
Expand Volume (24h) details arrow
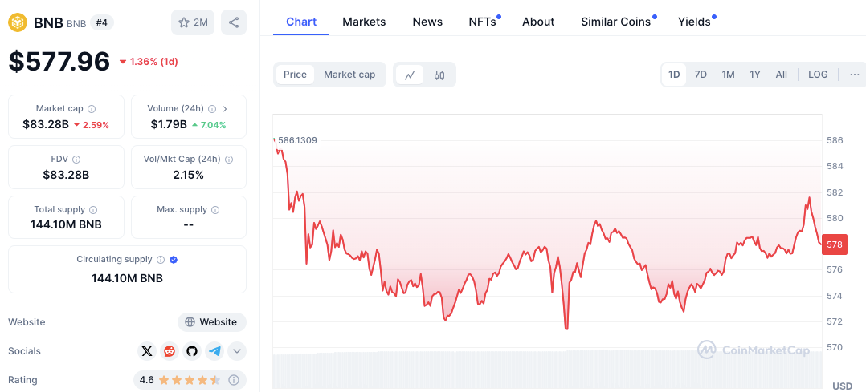pyautogui.click(x=225, y=108)
